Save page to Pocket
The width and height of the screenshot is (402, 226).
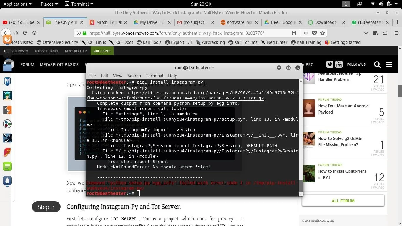pos(314,33)
